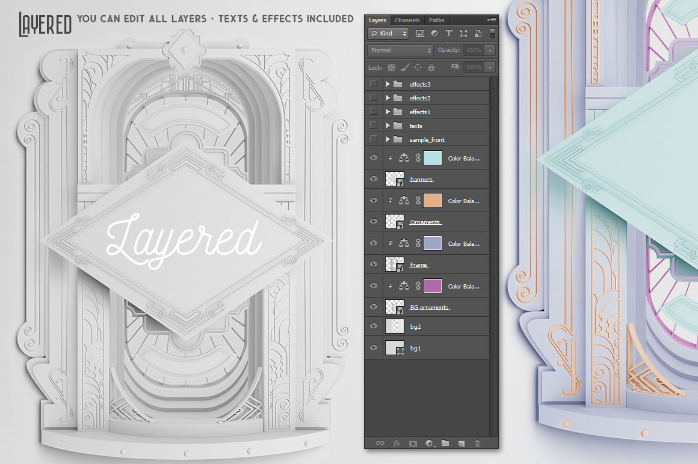
Task: Click the filter for pixel layers icon
Action: (x=420, y=34)
